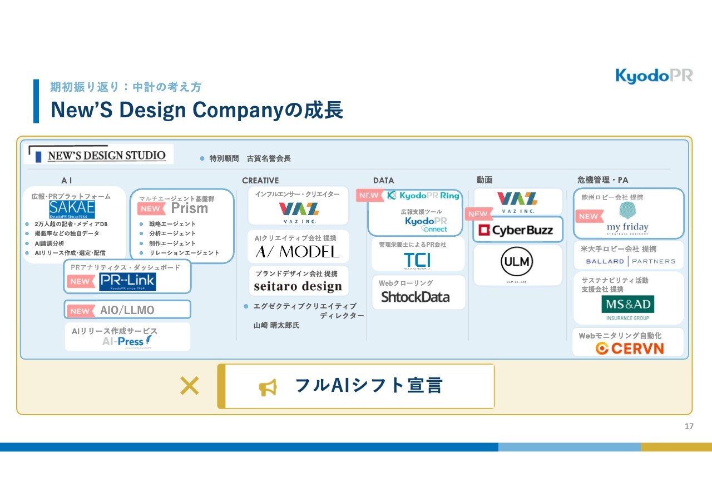Click the KyodoPR Connect logo
The image size is (712, 503).
point(426,224)
